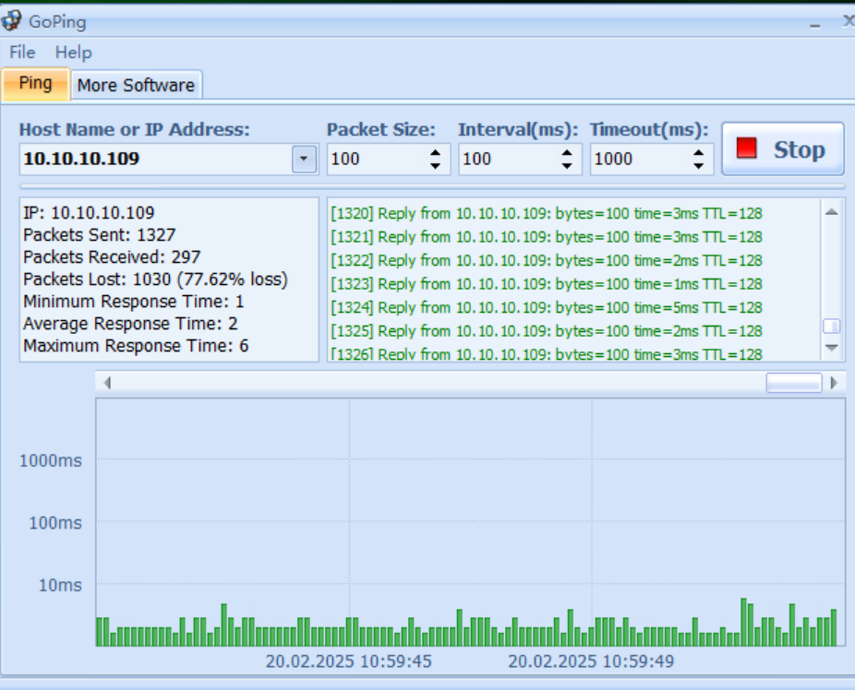
Task: Increase Interval with the up arrow
Action: (x=567, y=153)
